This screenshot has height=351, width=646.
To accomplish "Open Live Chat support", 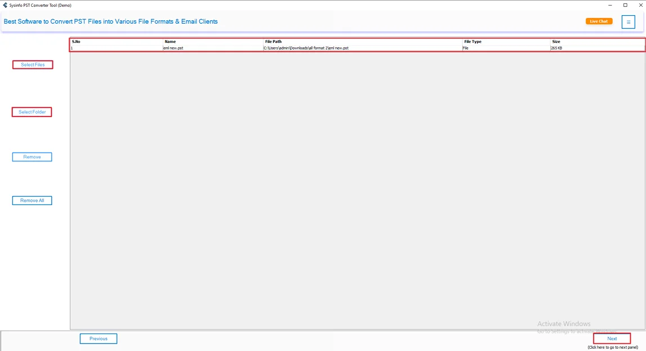I will (x=599, y=20).
